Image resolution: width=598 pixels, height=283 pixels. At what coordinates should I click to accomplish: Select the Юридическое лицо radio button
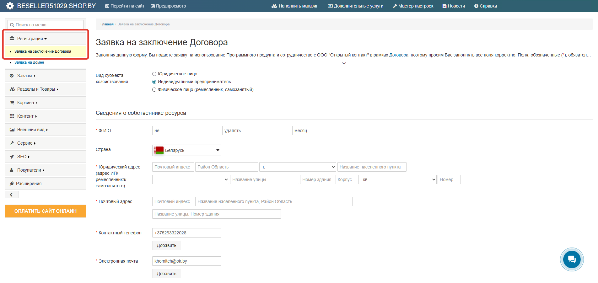click(154, 74)
